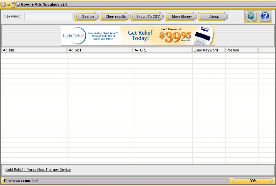Sort by Used Keyword column header

pyautogui.click(x=209, y=50)
